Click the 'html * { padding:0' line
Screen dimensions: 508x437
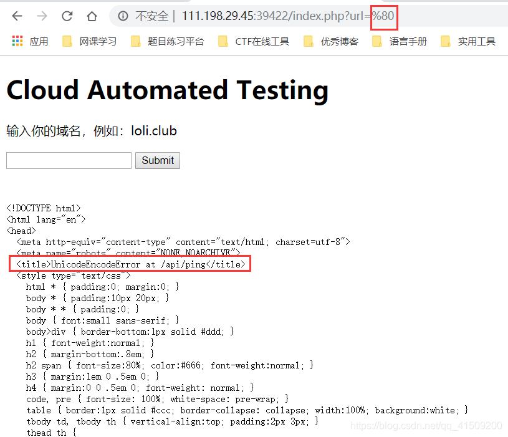(x=102, y=287)
